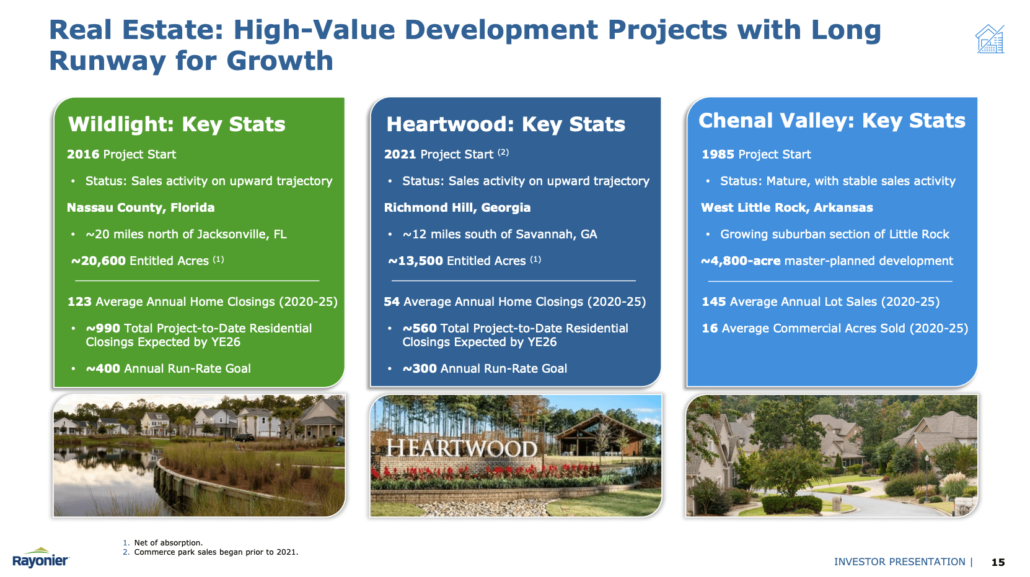The height and width of the screenshot is (577, 1030).
Task: Select the slide title about Real Estate
Action: 465,45
